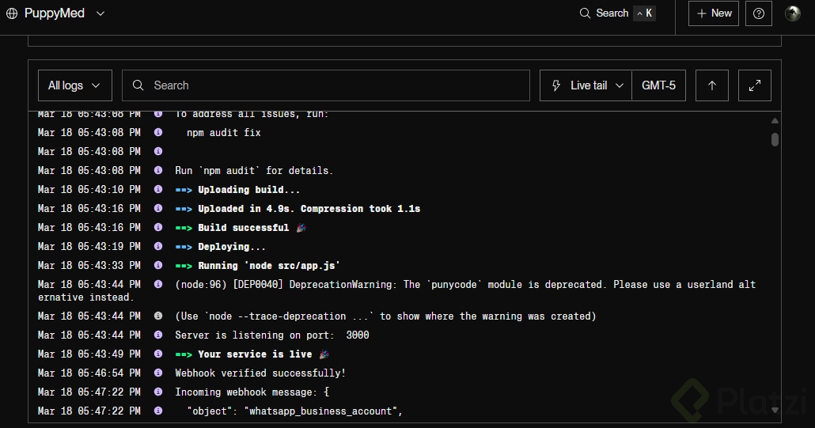
Task: Click info icon beside Deploying log
Action: pos(158,247)
